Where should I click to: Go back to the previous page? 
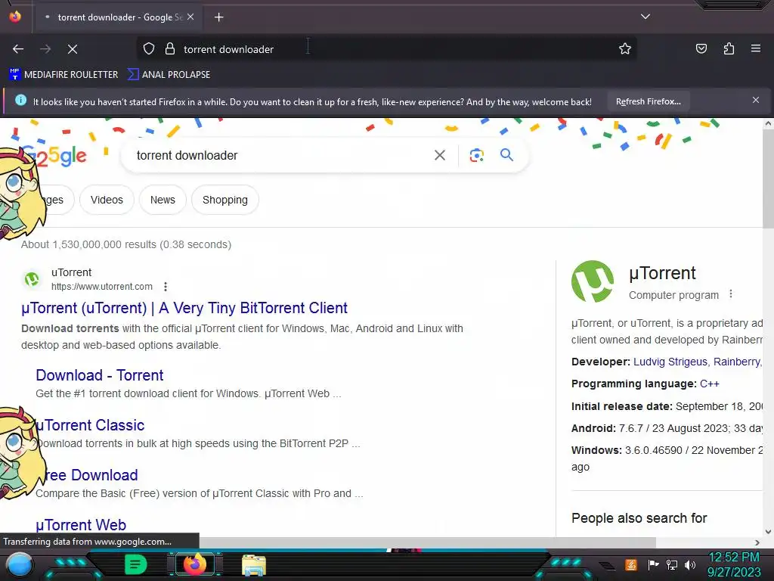click(18, 49)
